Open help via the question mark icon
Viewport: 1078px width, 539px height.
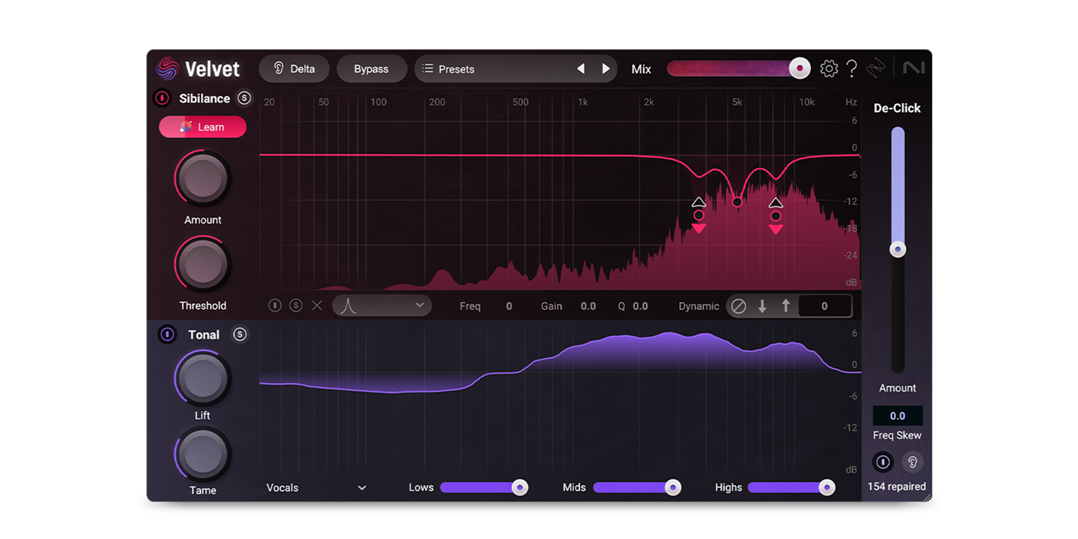[x=852, y=69]
